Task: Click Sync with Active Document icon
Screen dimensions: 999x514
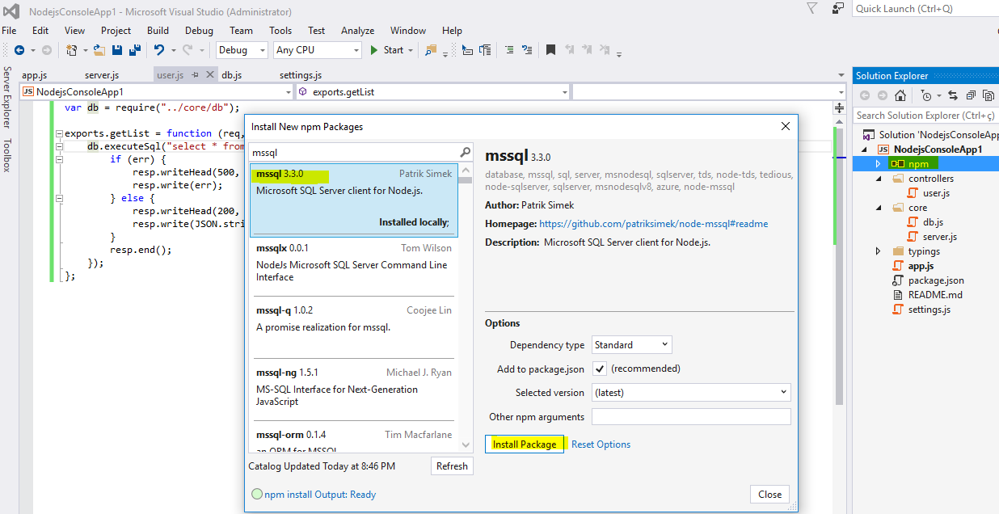Action: (x=952, y=96)
